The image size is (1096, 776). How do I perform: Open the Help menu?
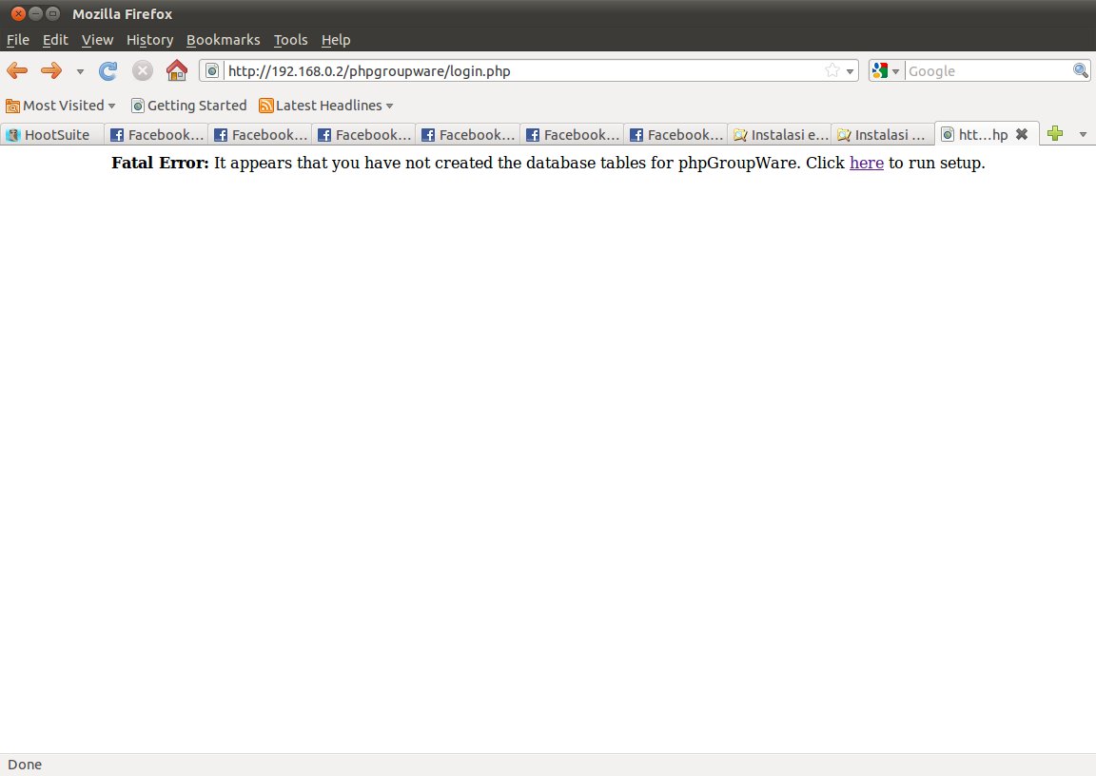336,40
